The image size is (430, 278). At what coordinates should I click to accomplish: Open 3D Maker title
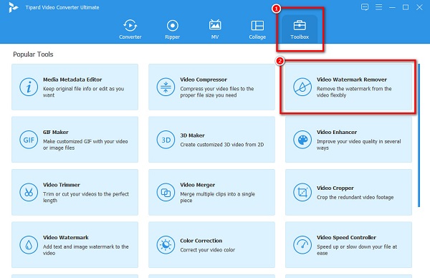tap(192, 135)
